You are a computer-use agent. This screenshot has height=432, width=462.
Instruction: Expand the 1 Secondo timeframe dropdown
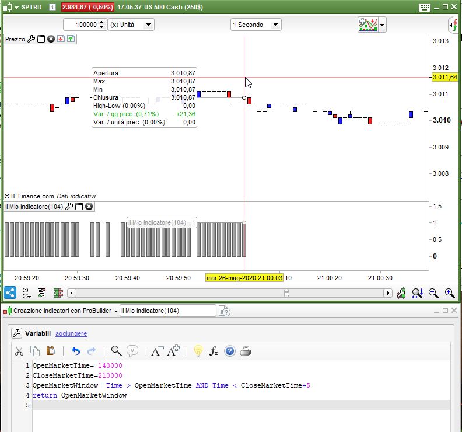tap(275, 25)
